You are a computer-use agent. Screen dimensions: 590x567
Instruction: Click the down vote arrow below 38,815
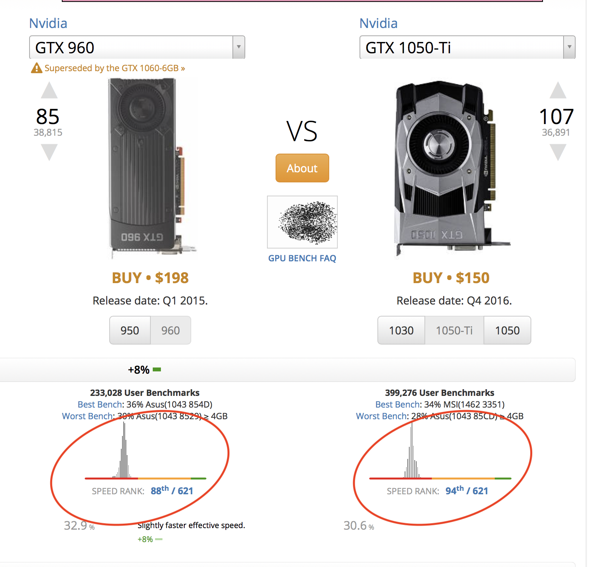pos(49,152)
